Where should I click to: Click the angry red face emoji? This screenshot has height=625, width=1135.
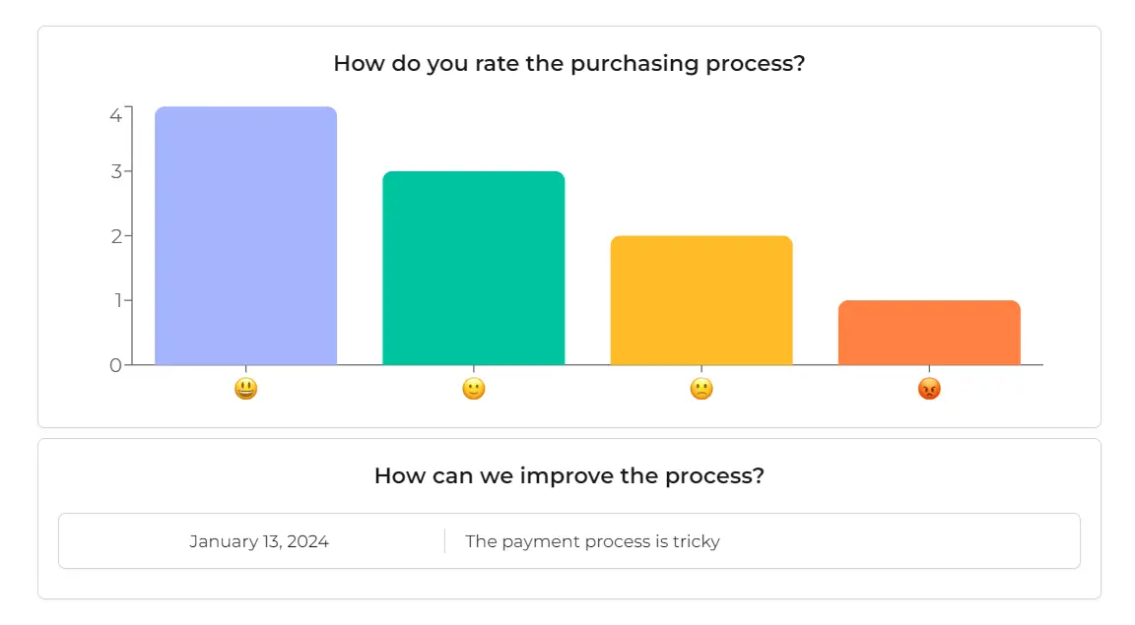[x=929, y=389]
